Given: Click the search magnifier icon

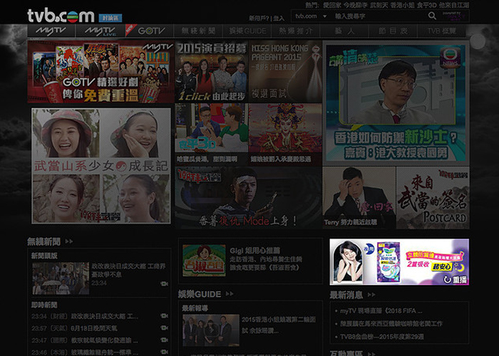Looking at the screenshot, I should click(432, 16).
